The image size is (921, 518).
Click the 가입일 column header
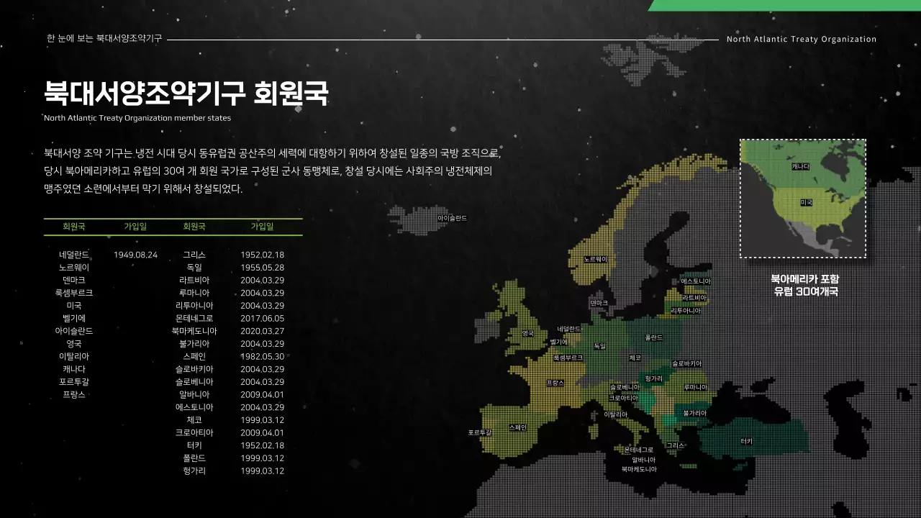point(135,227)
